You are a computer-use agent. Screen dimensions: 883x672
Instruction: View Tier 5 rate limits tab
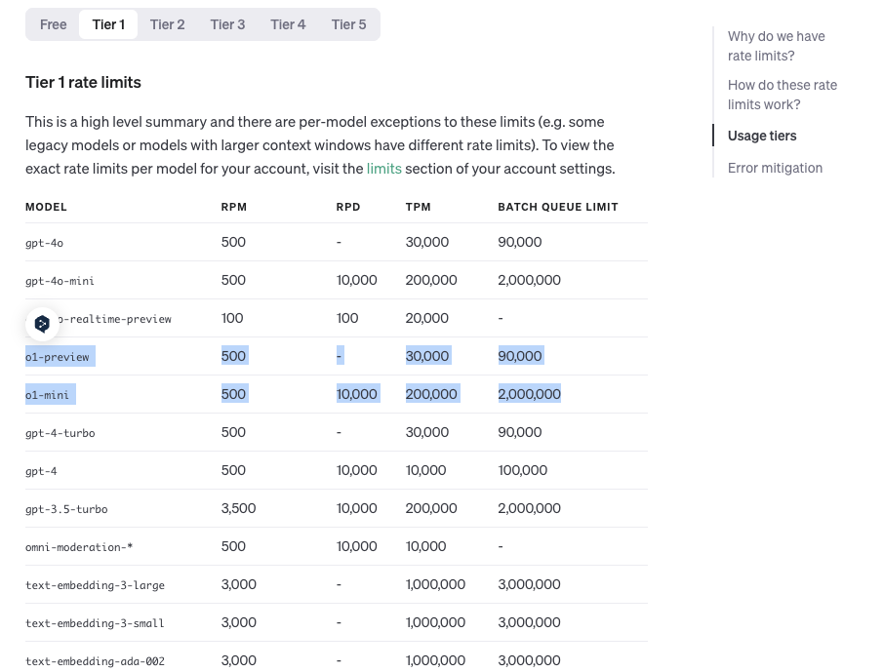point(348,24)
